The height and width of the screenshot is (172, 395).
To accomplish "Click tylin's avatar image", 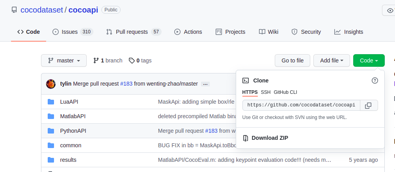I will [51, 84].
